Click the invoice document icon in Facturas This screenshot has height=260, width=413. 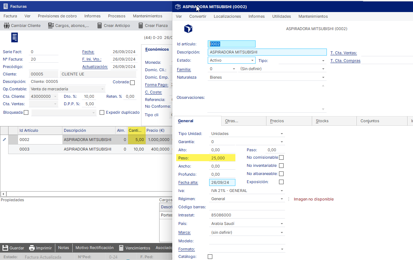[15, 38]
